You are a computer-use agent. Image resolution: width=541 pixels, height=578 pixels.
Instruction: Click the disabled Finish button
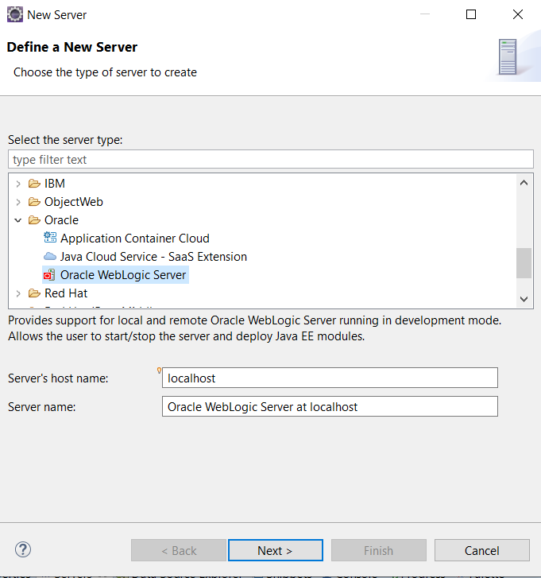click(x=379, y=550)
